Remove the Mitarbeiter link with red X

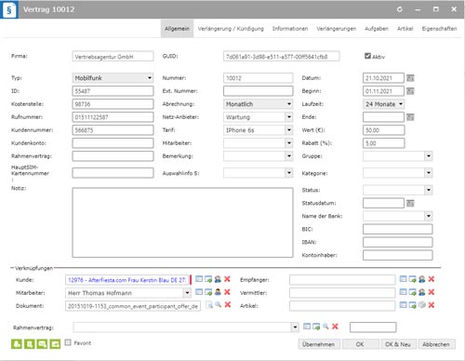(x=227, y=292)
